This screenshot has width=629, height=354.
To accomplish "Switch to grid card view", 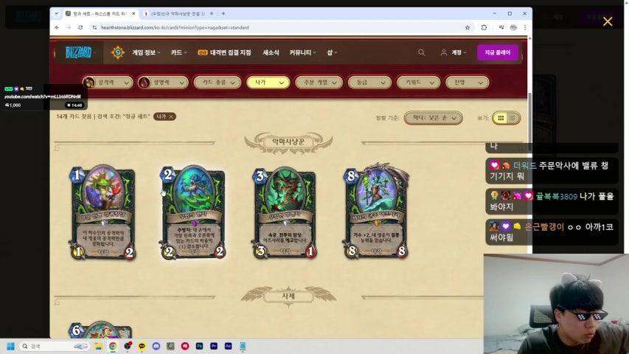I will tap(501, 118).
